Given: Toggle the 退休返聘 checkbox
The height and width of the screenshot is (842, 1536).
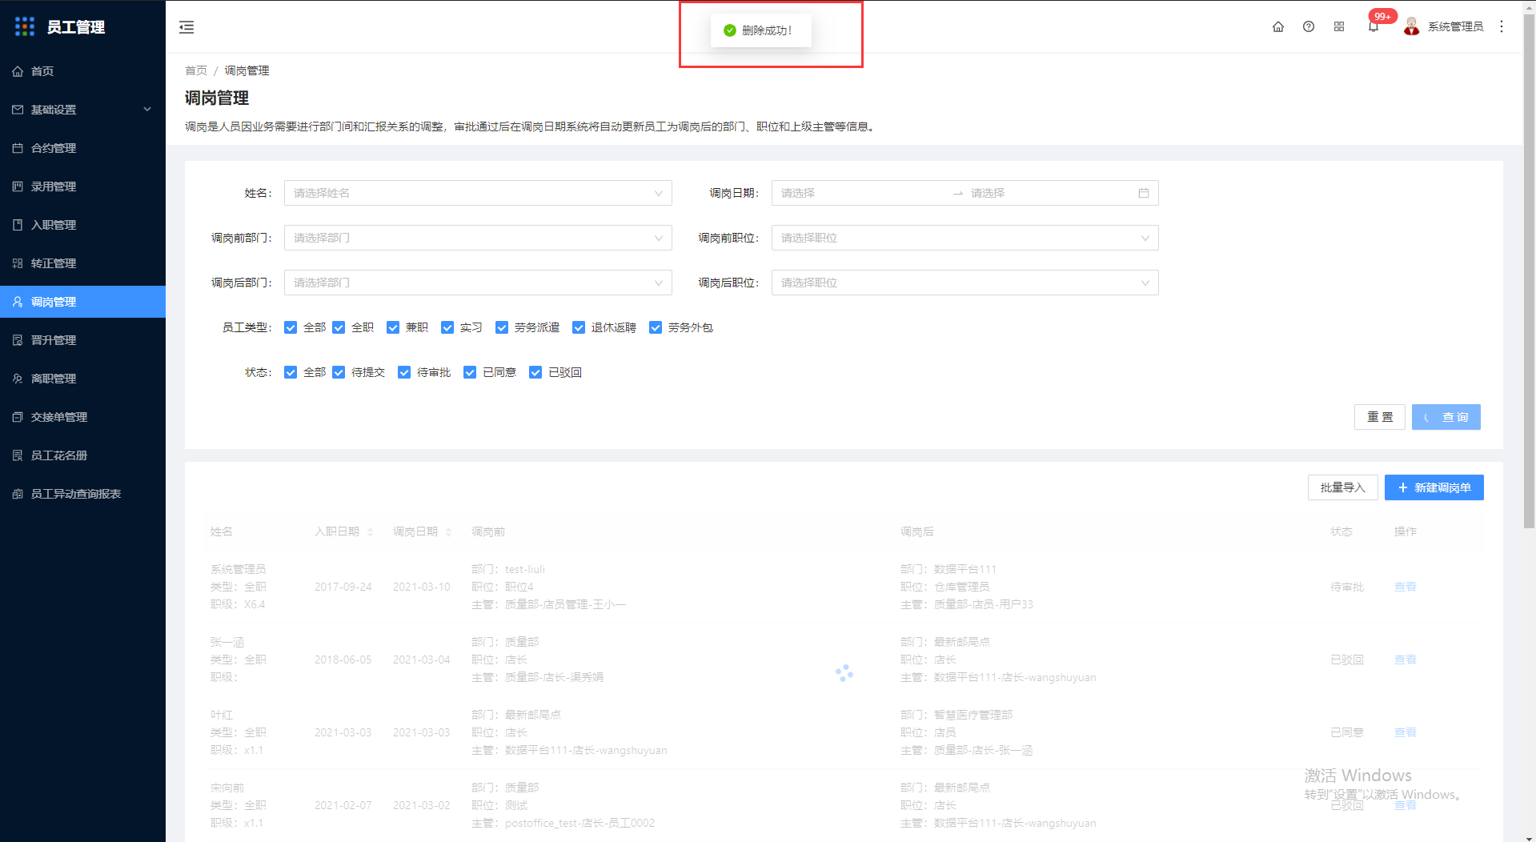Looking at the screenshot, I should 579,327.
